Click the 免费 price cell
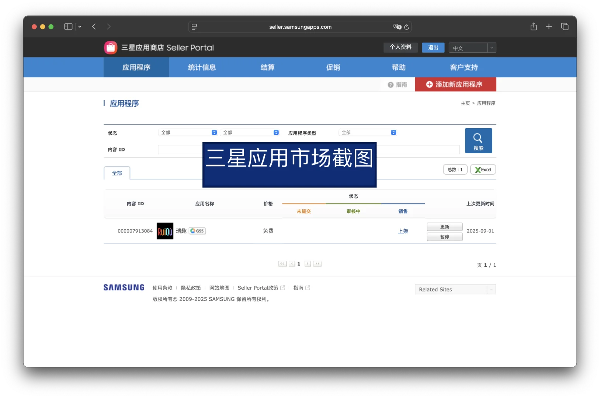This screenshot has height=398, width=600. click(268, 231)
